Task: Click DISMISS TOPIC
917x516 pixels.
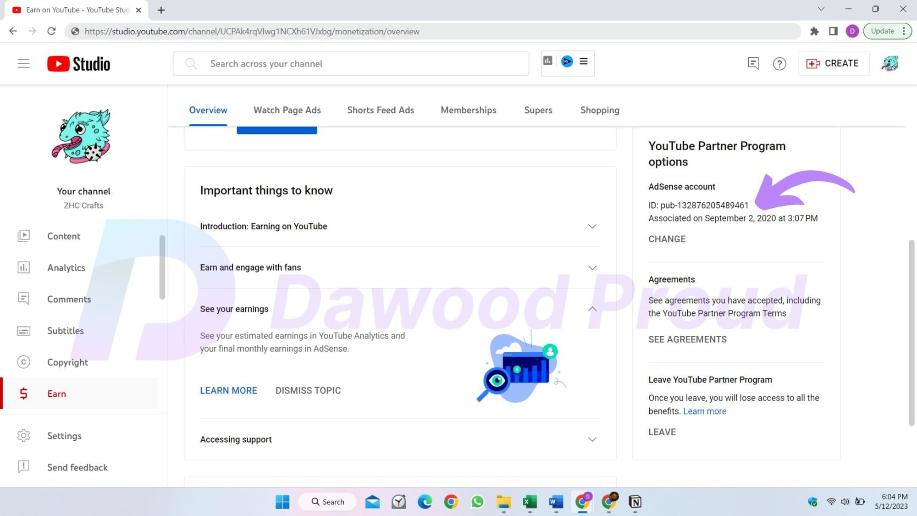Action: pyautogui.click(x=308, y=390)
